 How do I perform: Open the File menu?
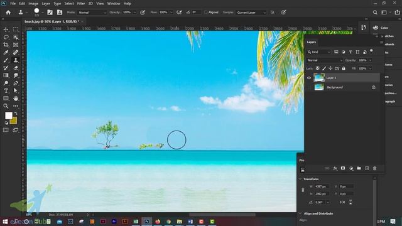pyautogui.click(x=13, y=4)
